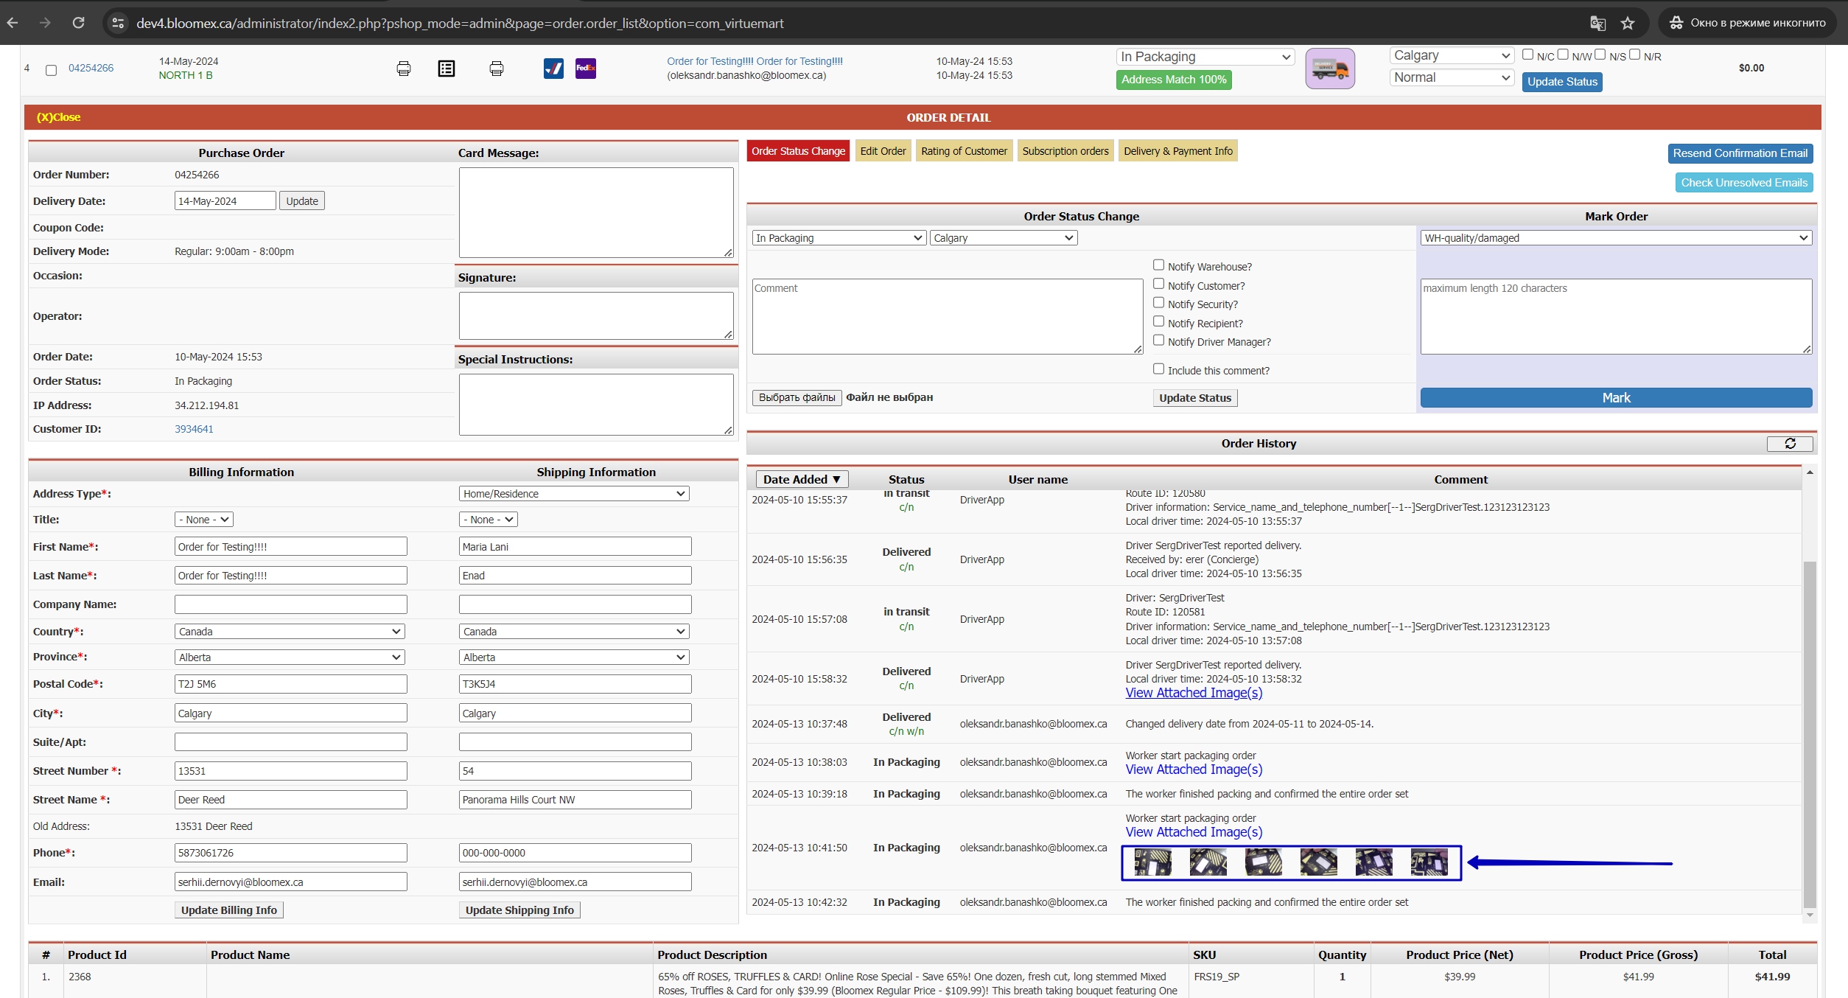
Task: Click the second printer icon beside the list icon
Action: point(496,69)
